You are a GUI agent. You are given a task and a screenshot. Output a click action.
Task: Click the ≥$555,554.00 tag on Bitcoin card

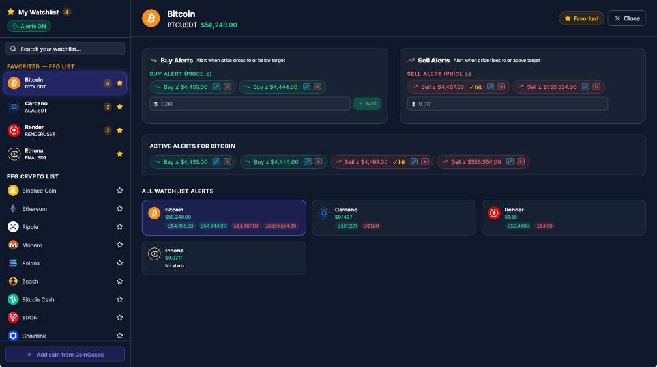pyautogui.click(x=281, y=226)
